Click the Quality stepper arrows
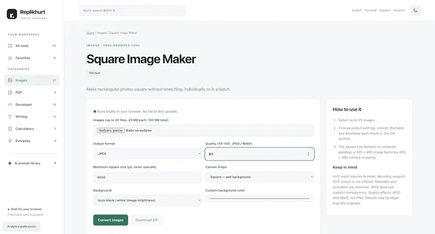This screenshot has width=435, height=234. [x=308, y=154]
